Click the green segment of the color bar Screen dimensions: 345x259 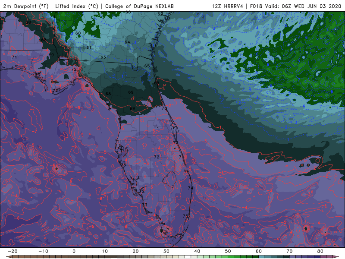(x=229, y=257)
